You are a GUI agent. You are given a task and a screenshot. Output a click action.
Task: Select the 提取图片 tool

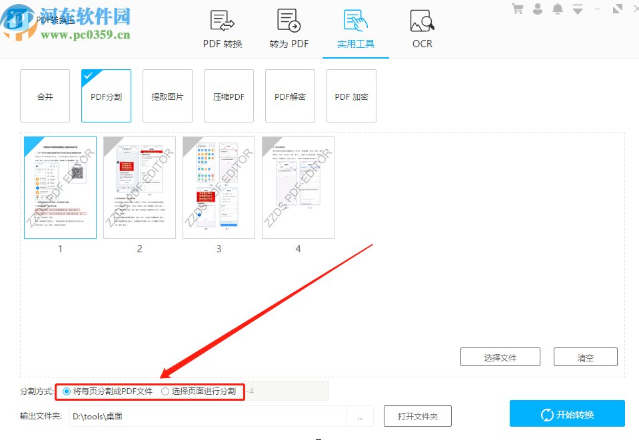[x=167, y=96]
